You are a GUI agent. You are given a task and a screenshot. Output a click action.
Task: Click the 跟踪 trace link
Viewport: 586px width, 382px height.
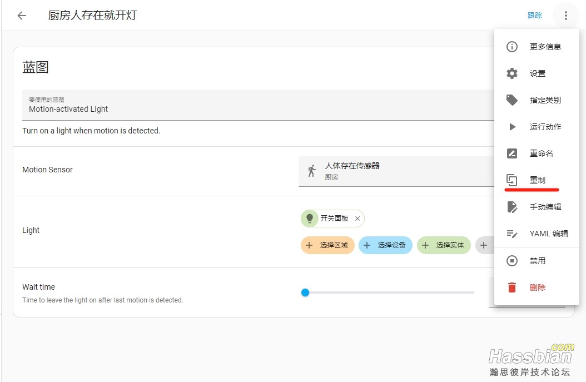coord(534,16)
